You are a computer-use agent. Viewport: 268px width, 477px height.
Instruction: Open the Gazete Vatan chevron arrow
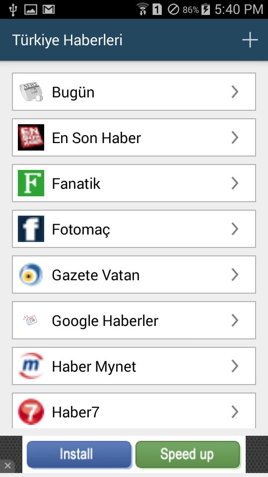[235, 274]
